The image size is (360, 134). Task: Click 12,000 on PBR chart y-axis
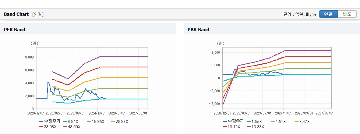tap(215, 53)
